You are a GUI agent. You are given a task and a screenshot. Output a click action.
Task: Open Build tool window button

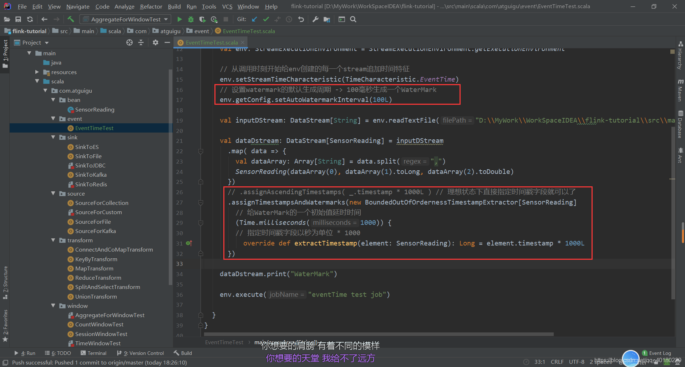[x=183, y=353]
